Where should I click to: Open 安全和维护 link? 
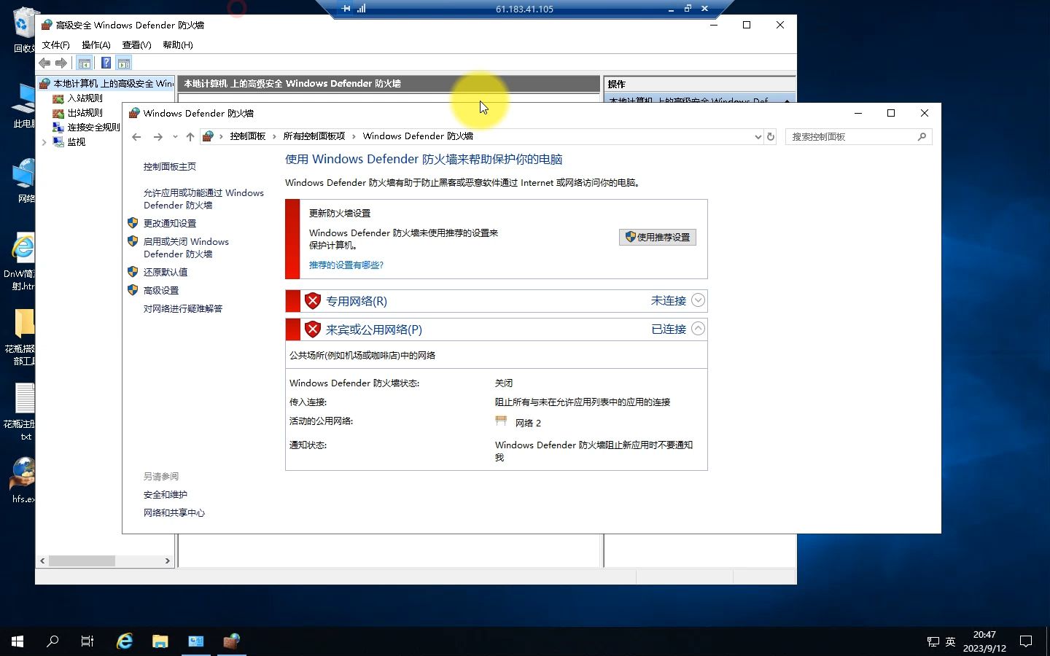point(166,495)
